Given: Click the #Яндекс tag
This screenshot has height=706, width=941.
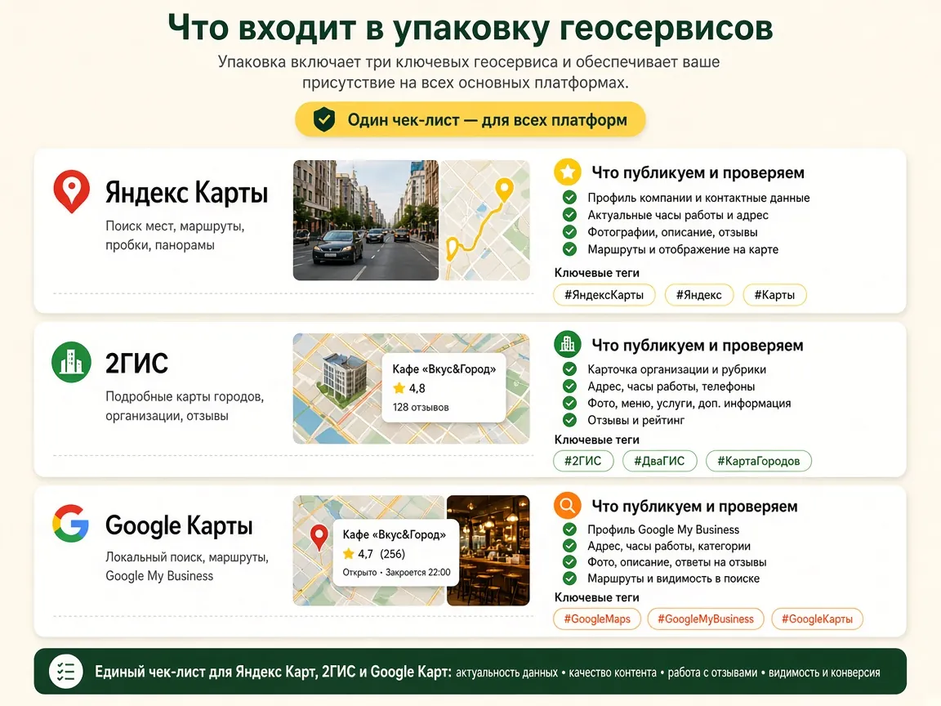Looking at the screenshot, I should tap(699, 295).
